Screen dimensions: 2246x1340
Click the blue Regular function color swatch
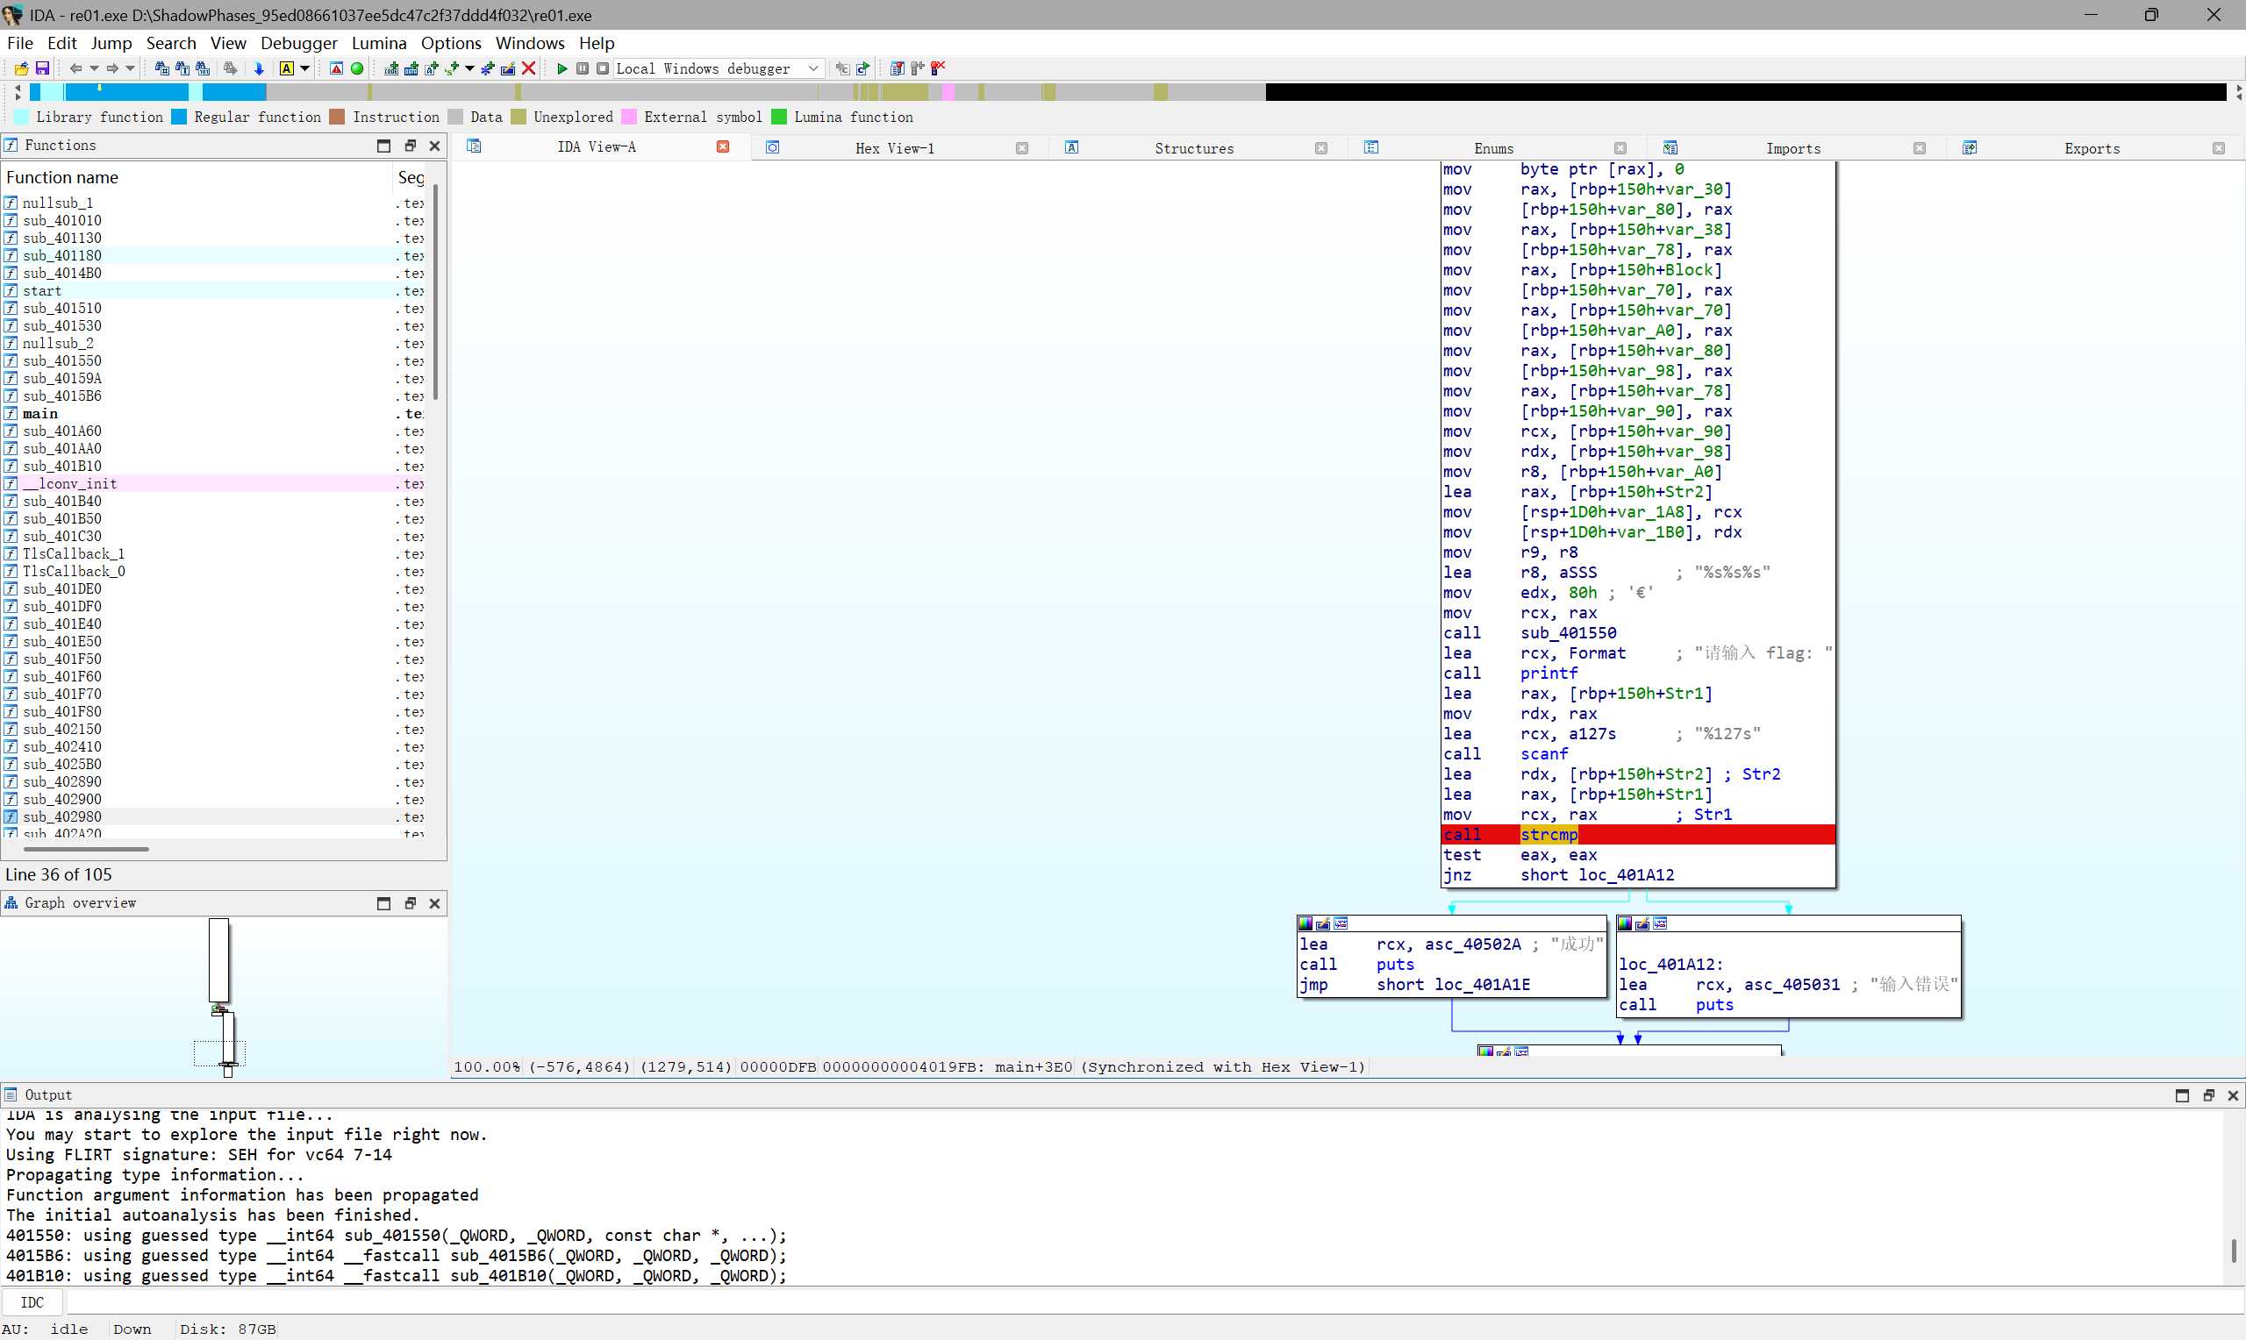[x=179, y=118]
